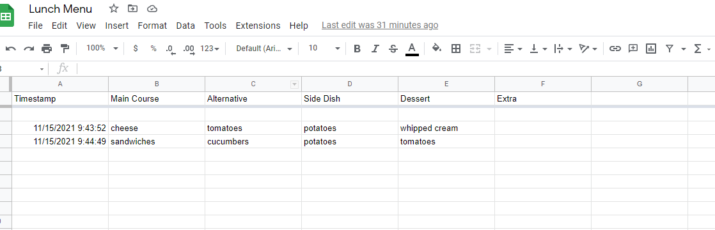Toggle Bold formatting
Viewport: 715px width, 230px height.
(x=357, y=49)
